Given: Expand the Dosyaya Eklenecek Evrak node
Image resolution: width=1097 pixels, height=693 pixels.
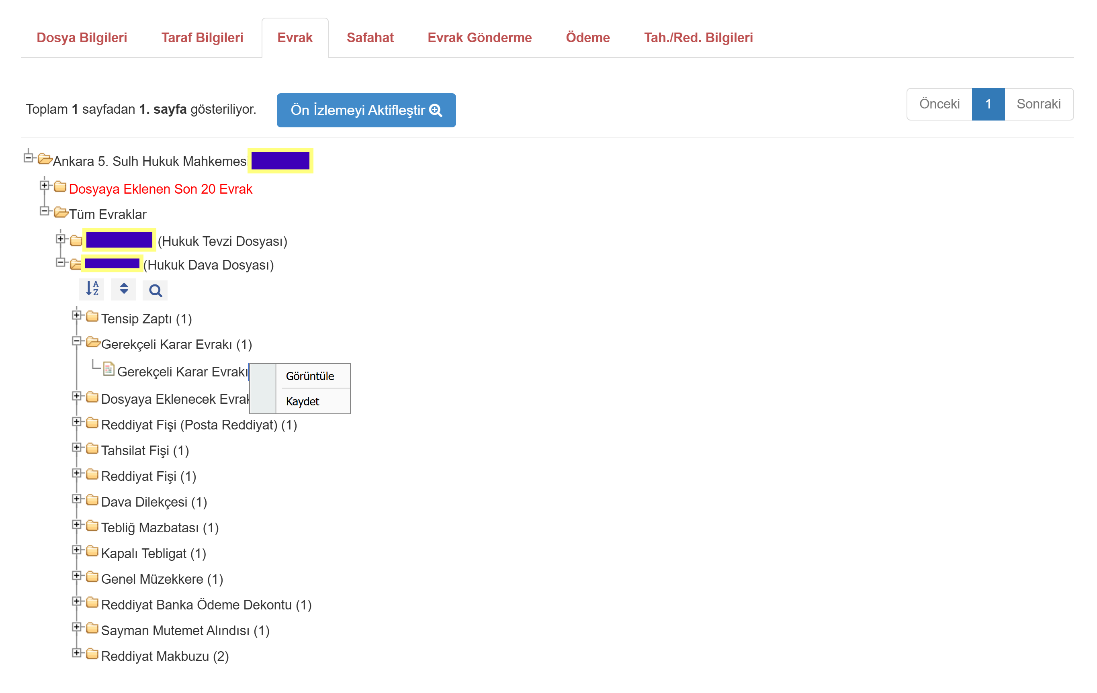Looking at the screenshot, I should (x=76, y=396).
